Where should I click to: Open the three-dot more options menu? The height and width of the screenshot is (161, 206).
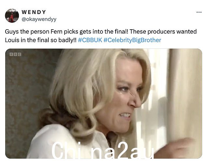point(199,12)
